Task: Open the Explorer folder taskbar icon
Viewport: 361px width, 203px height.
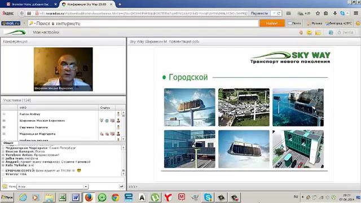Action: click(49, 197)
